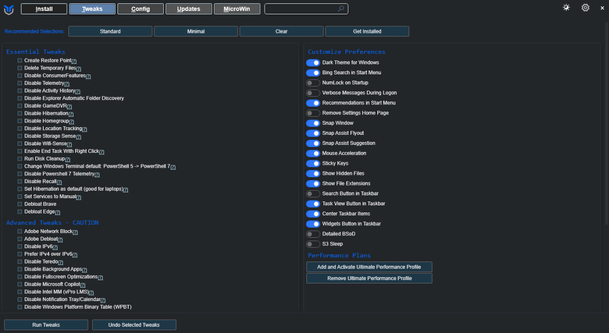
Task: Toggle Dark Theme for Windows switch
Action: click(x=313, y=62)
